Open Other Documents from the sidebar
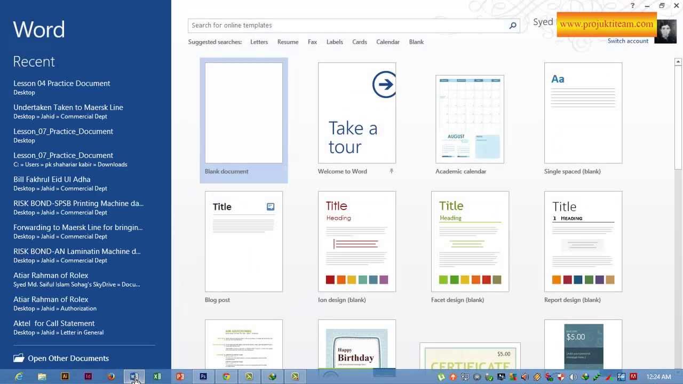 click(68, 358)
